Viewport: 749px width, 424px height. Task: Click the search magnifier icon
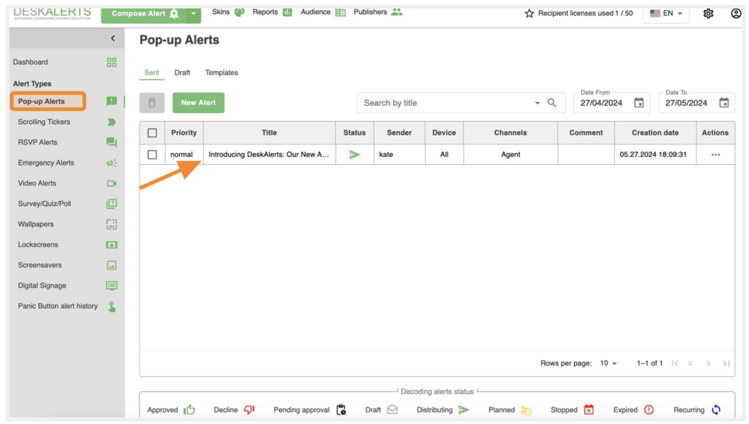[x=552, y=103]
